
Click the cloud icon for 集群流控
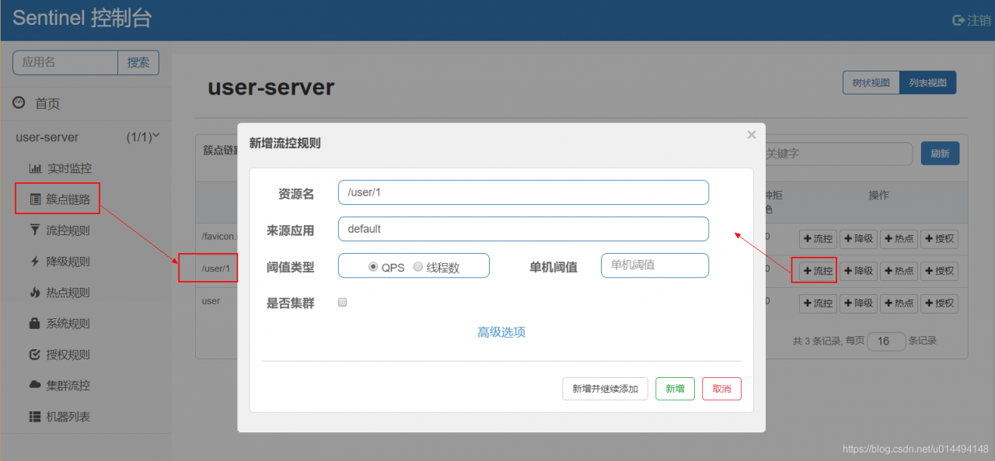coord(35,385)
